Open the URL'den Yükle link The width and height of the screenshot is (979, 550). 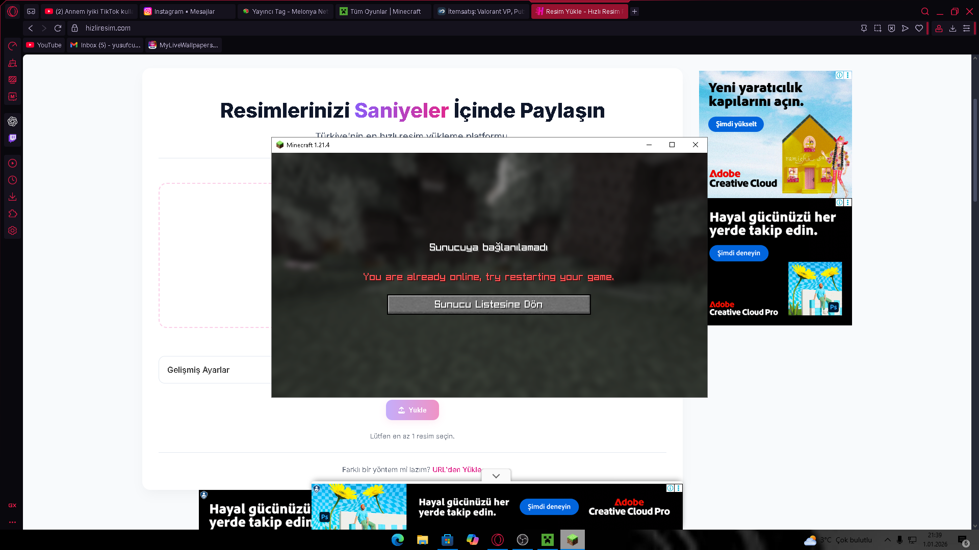457,470
